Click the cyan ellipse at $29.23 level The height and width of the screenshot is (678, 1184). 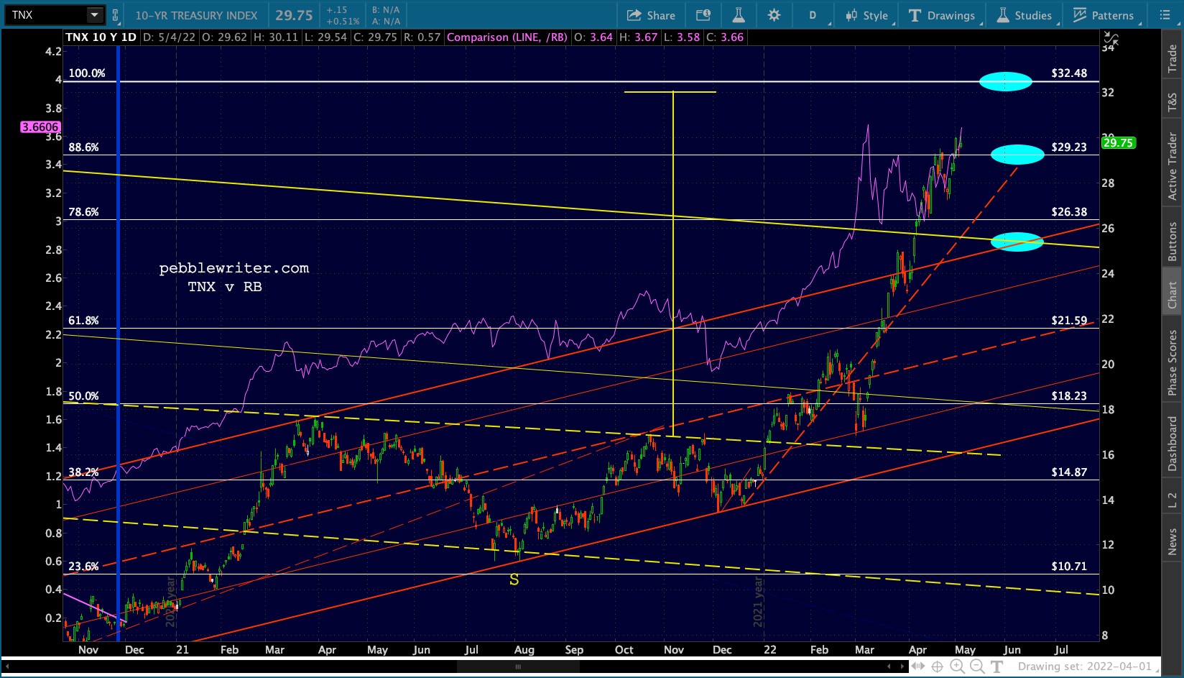coord(1017,155)
